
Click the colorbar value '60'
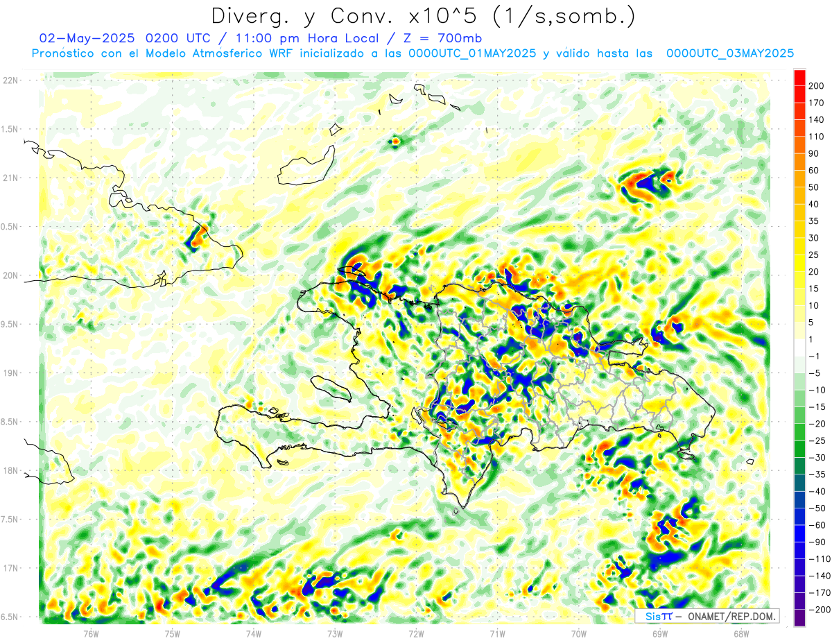(814, 170)
